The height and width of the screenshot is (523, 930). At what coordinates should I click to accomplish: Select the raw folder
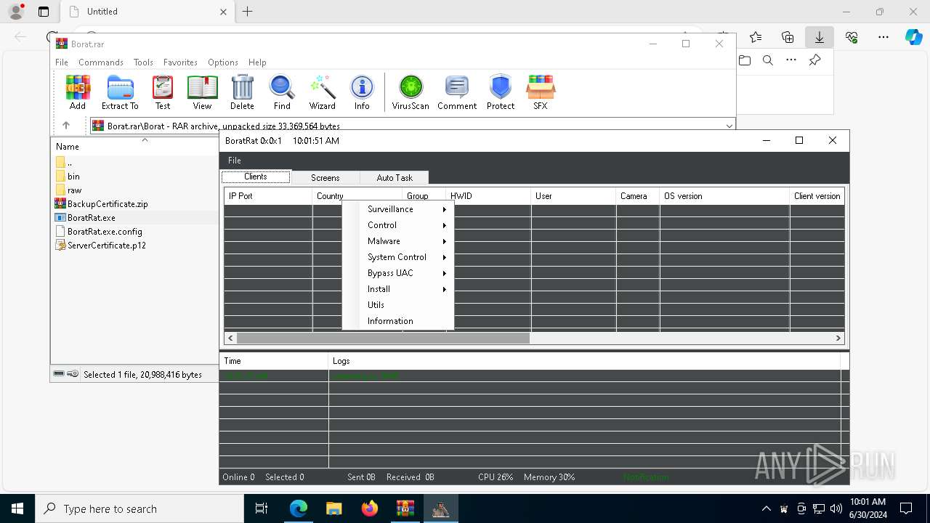tap(74, 190)
